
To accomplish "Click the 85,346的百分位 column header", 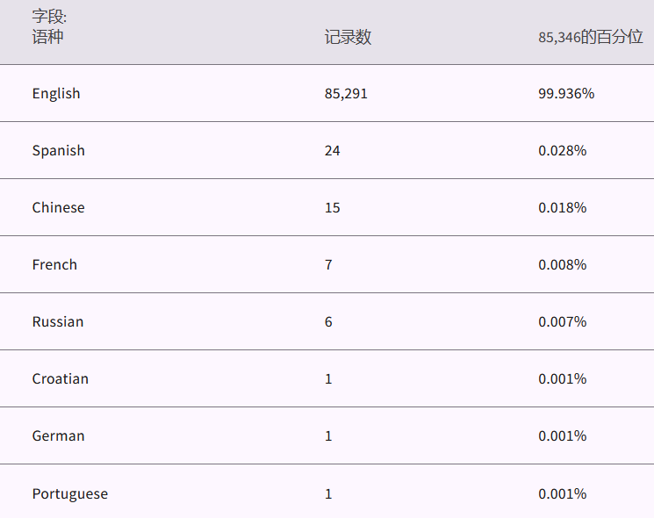I will pyautogui.click(x=590, y=37).
